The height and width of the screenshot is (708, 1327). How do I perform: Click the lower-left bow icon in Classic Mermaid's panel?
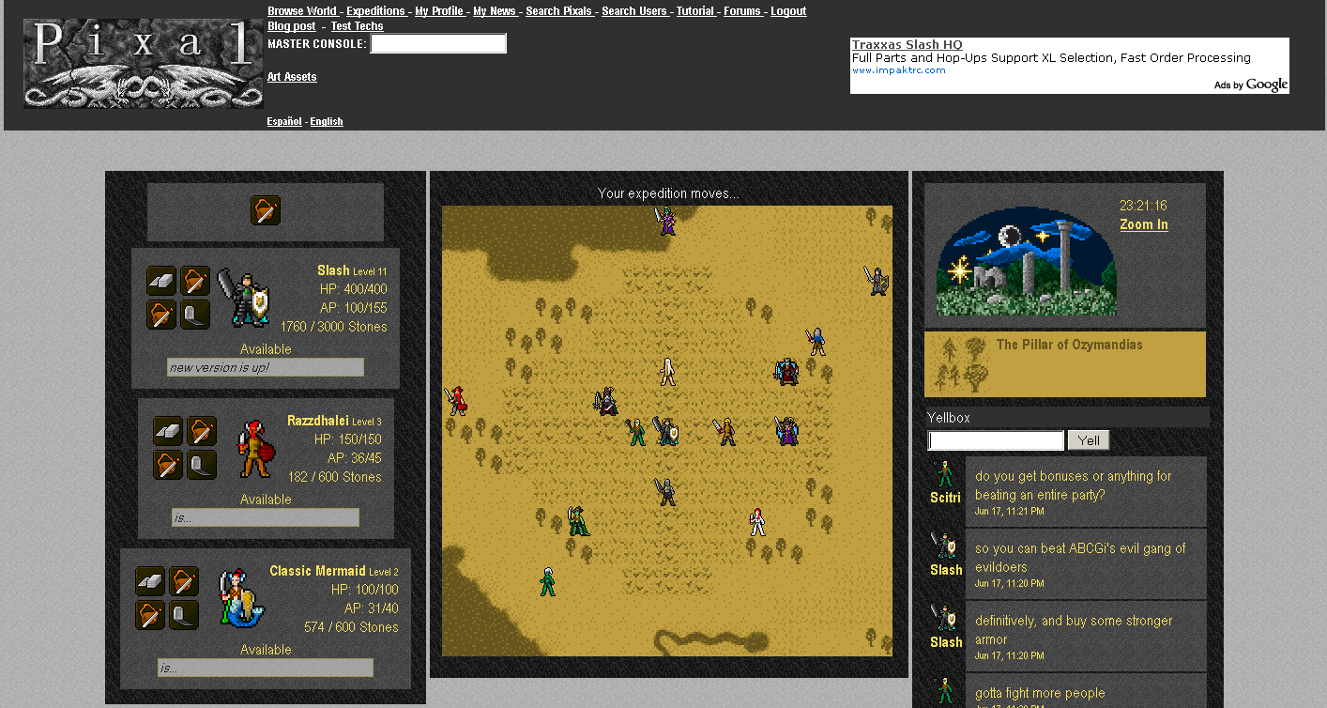point(150,615)
